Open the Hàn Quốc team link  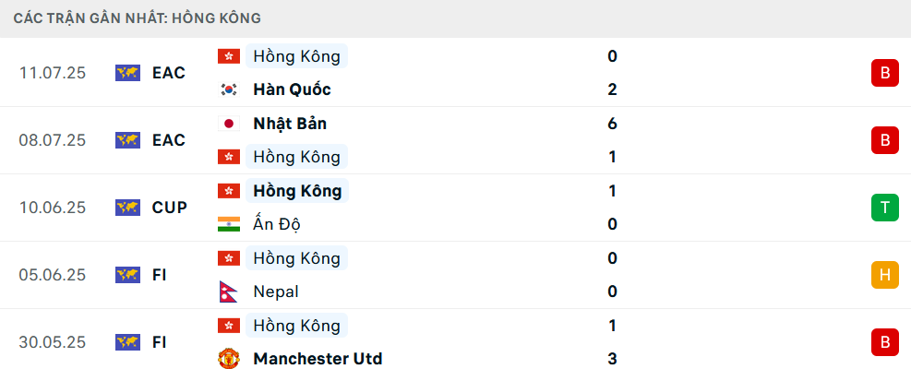point(293,89)
